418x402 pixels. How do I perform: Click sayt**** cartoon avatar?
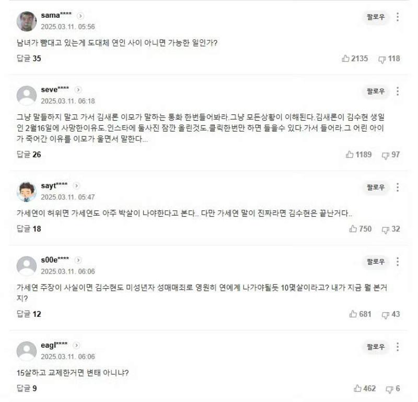coord(27,192)
